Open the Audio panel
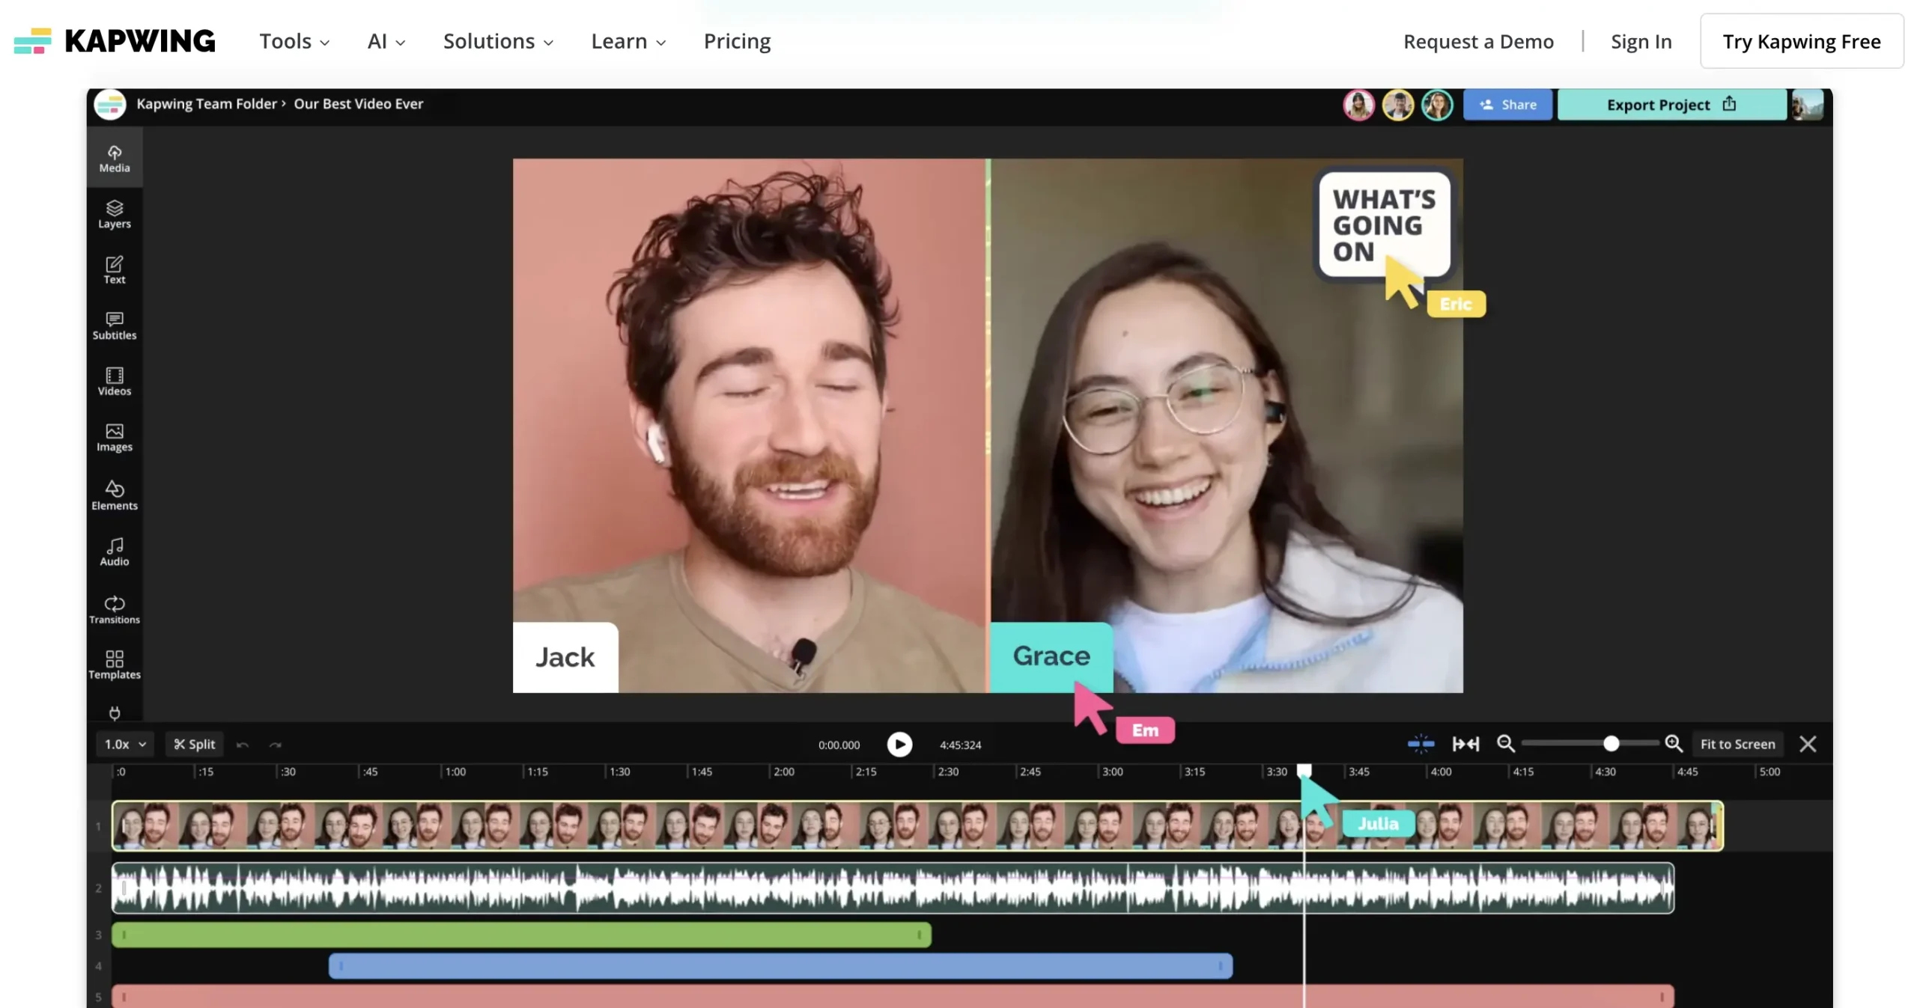The image size is (1917, 1008). (x=114, y=552)
